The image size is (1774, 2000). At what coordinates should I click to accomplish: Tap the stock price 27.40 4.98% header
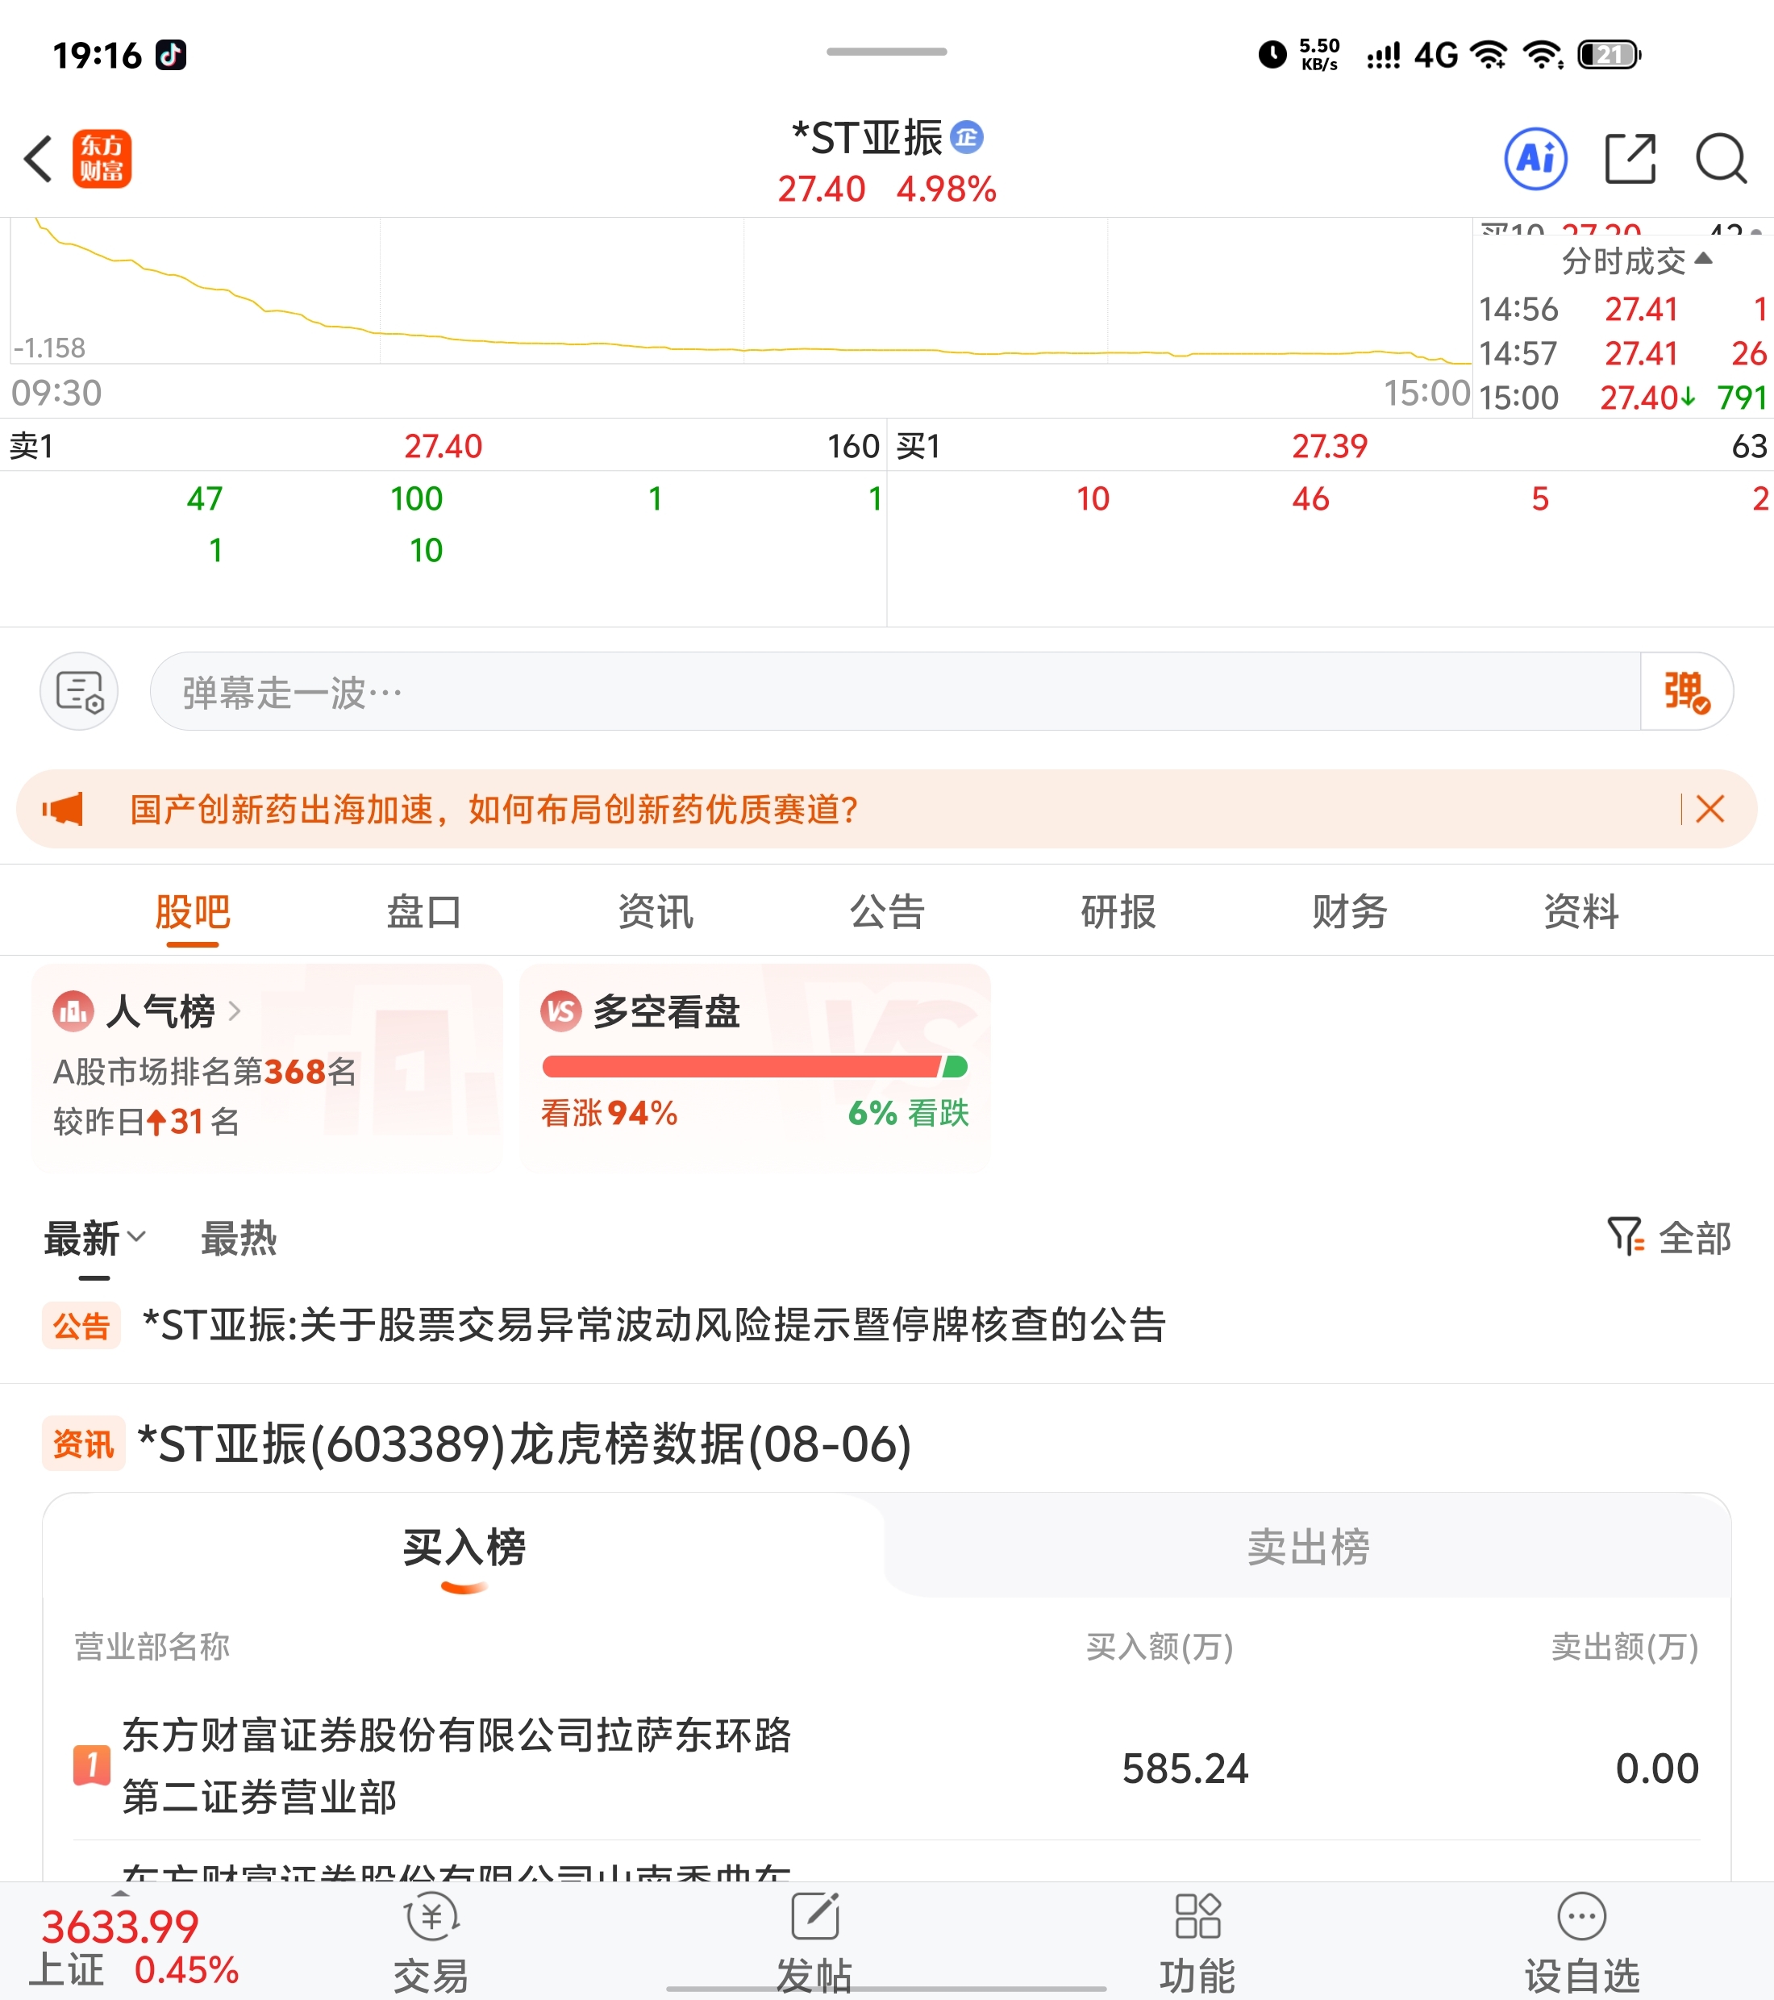click(x=886, y=189)
